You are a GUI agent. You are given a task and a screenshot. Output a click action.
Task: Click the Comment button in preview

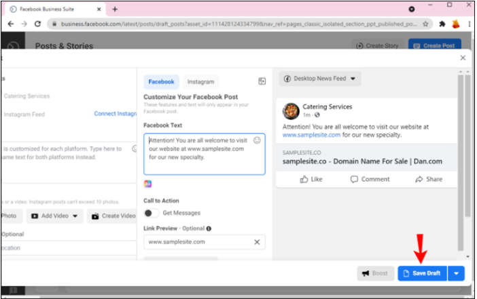370,179
